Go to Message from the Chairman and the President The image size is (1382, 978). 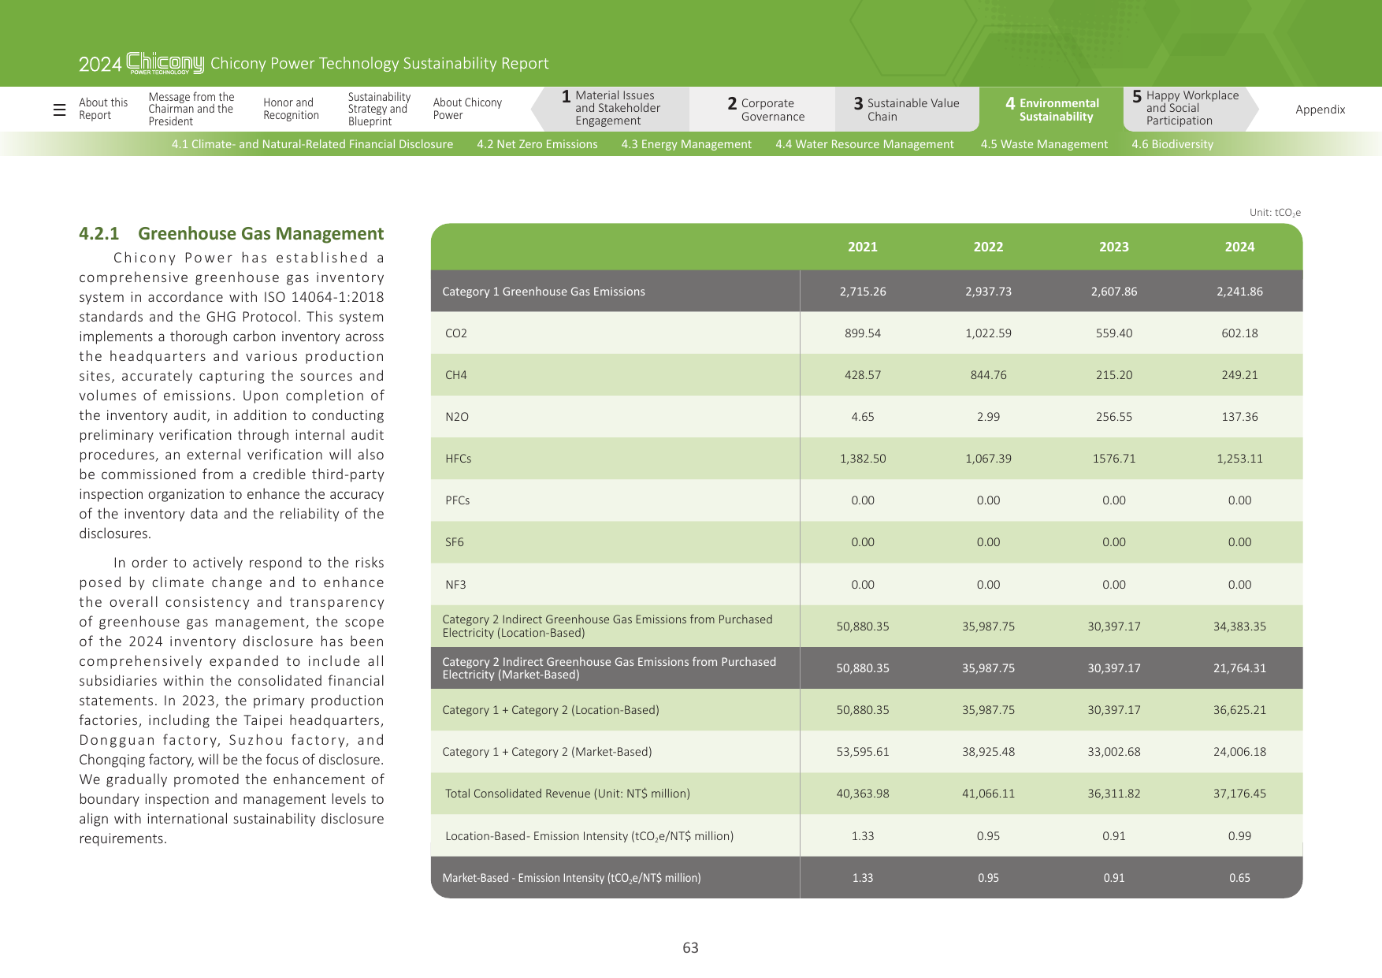tap(191, 109)
